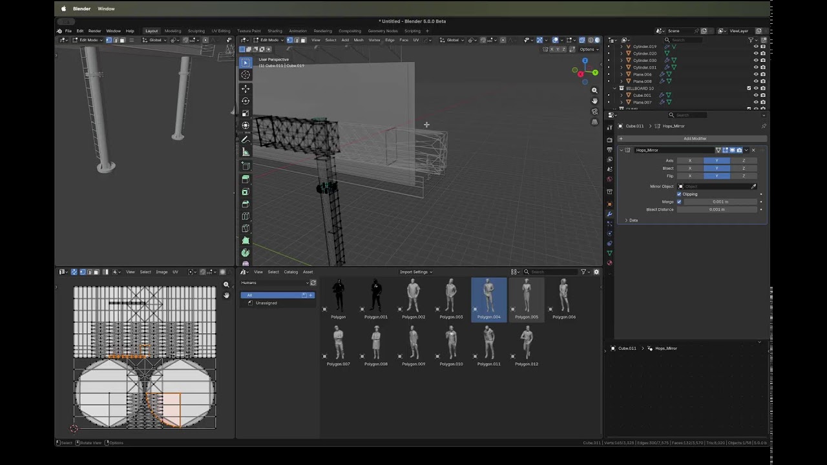Expand Cylinder.020 in the outliner
The image size is (827, 465).
coord(622,54)
